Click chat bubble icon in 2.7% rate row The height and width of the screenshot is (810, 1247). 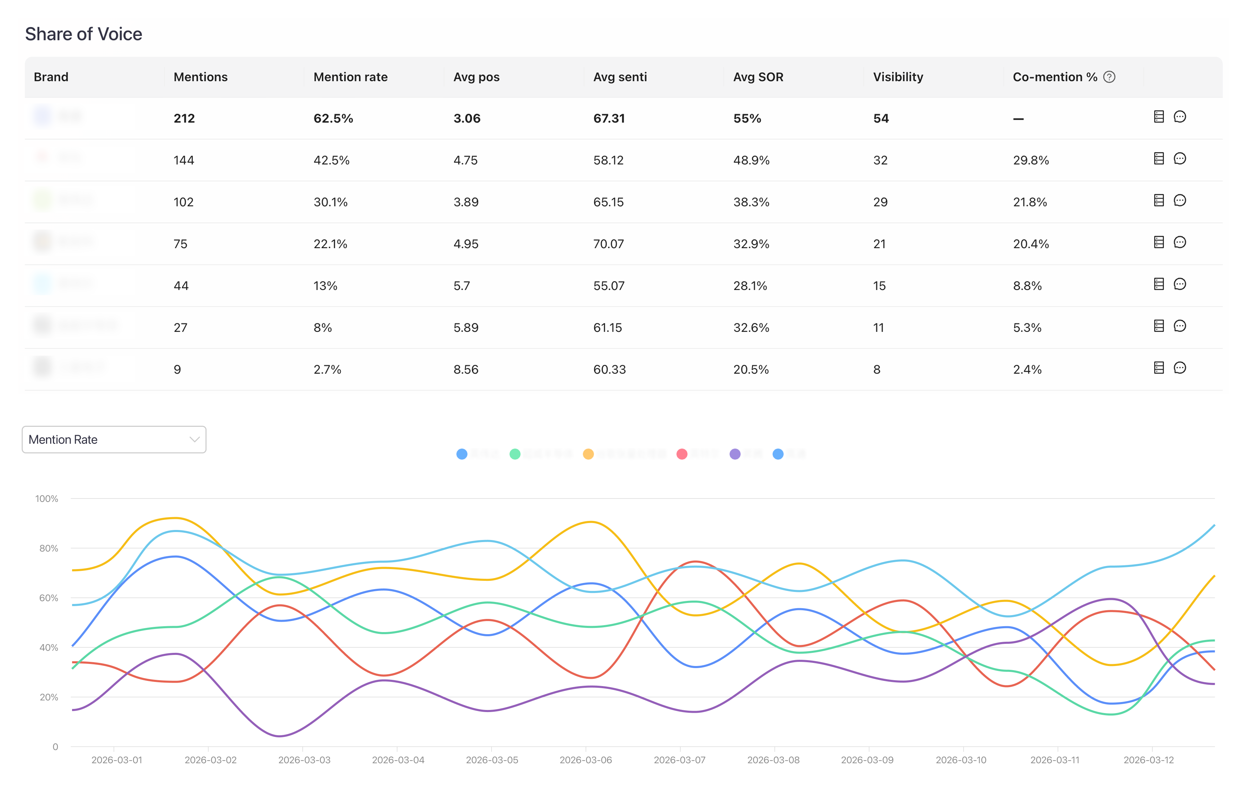click(1179, 368)
